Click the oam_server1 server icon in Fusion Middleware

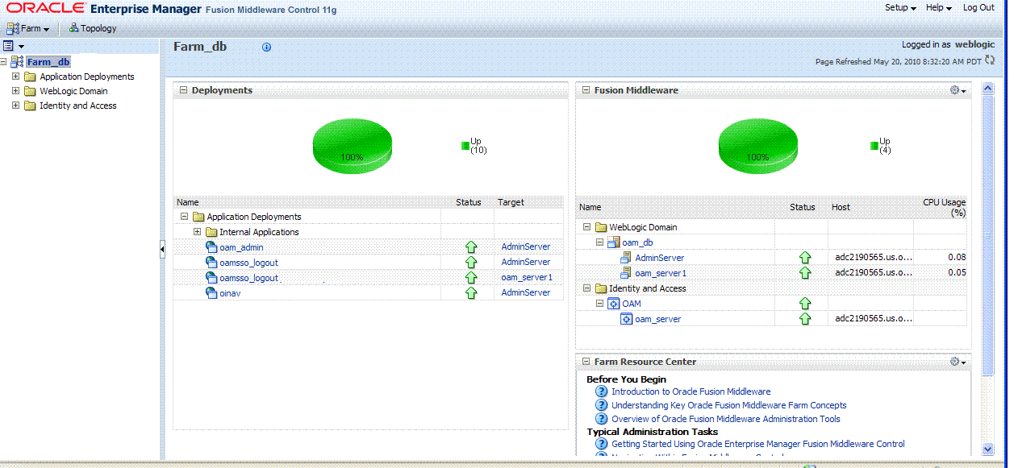coord(626,273)
